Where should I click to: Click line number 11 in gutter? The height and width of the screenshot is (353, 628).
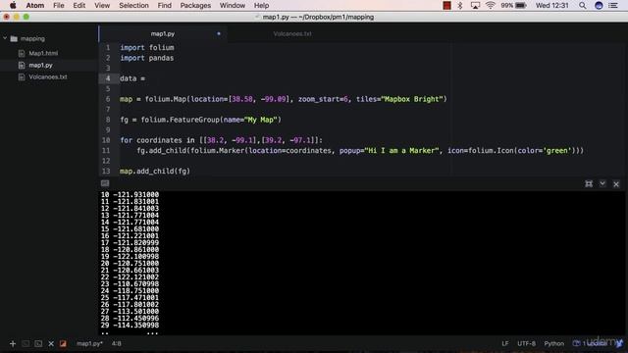(106, 150)
